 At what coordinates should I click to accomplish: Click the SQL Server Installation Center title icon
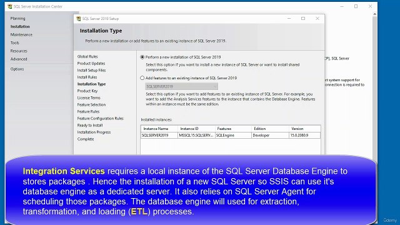pyautogui.click(x=10, y=6)
